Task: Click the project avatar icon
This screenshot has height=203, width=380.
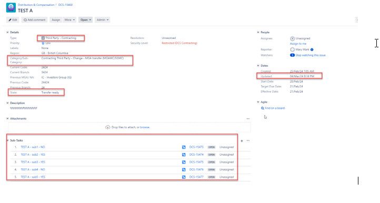Action: (x=11, y=7)
